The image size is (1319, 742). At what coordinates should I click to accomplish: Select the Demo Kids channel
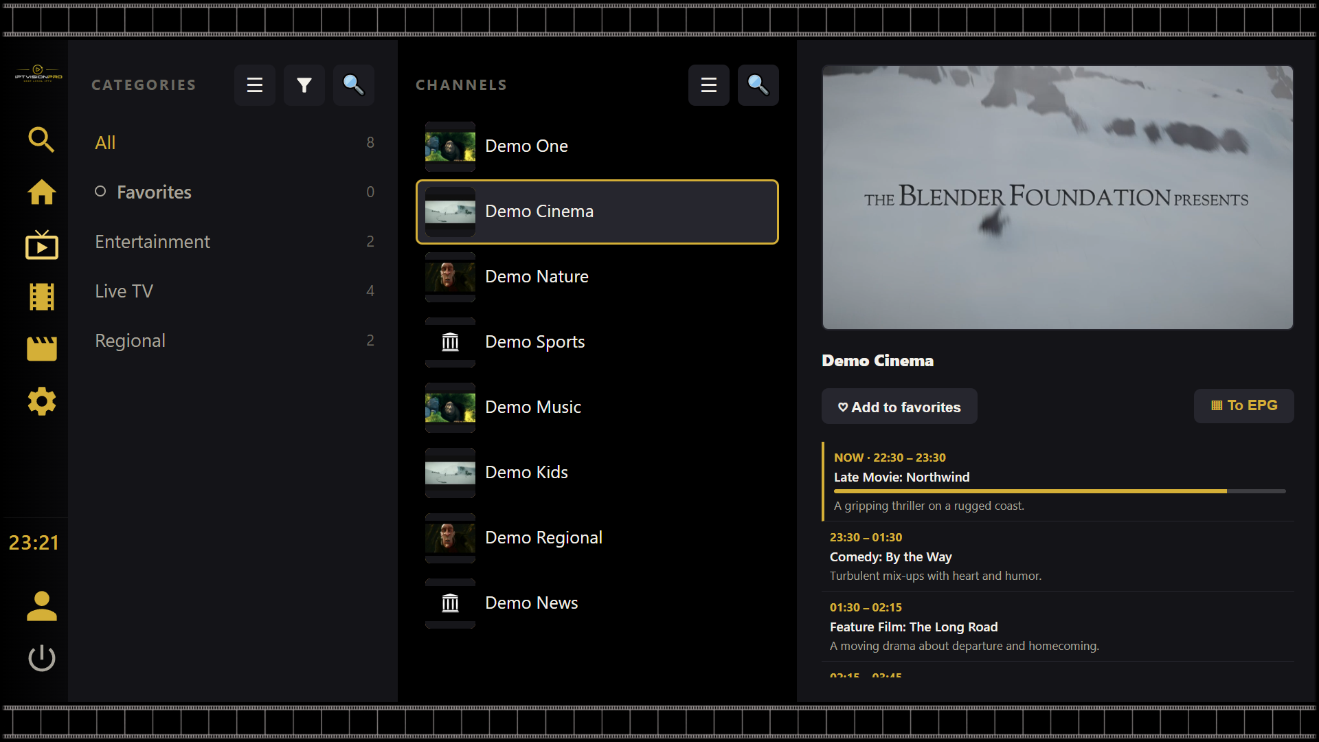click(x=597, y=473)
